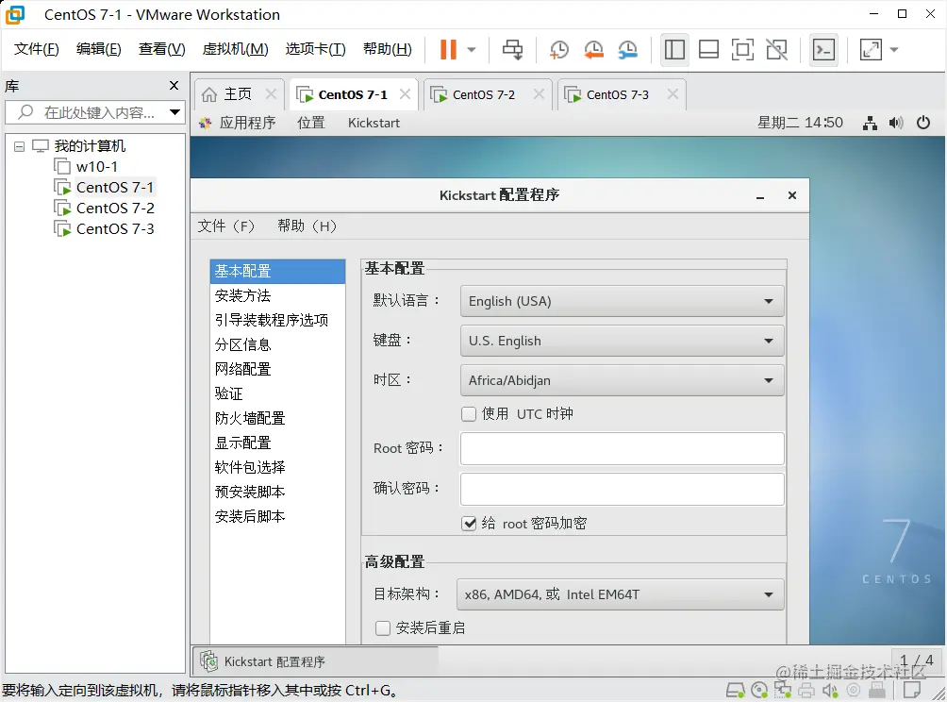
Task: Open the 位置 menu in CentOS panel
Action: (311, 123)
